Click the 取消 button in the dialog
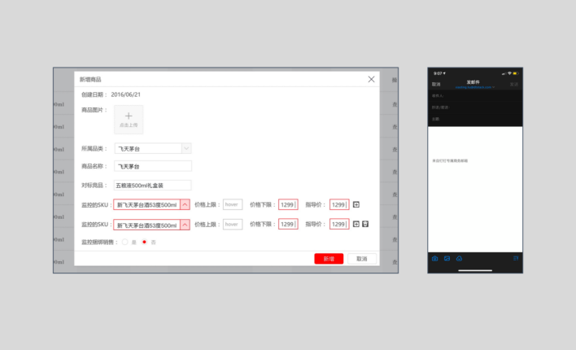576x350 pixels. pyautogui.click(x=362, y=259)
